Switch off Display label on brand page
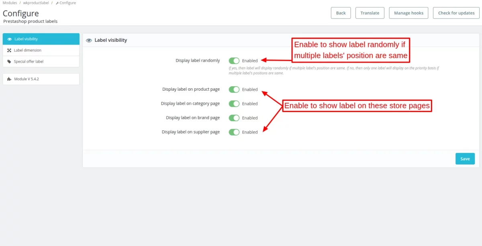The width and height of the screenshot is (482, 246). (234, 118)
